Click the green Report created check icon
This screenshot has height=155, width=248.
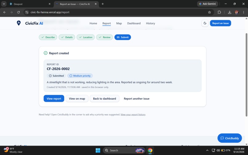point(46,53)
